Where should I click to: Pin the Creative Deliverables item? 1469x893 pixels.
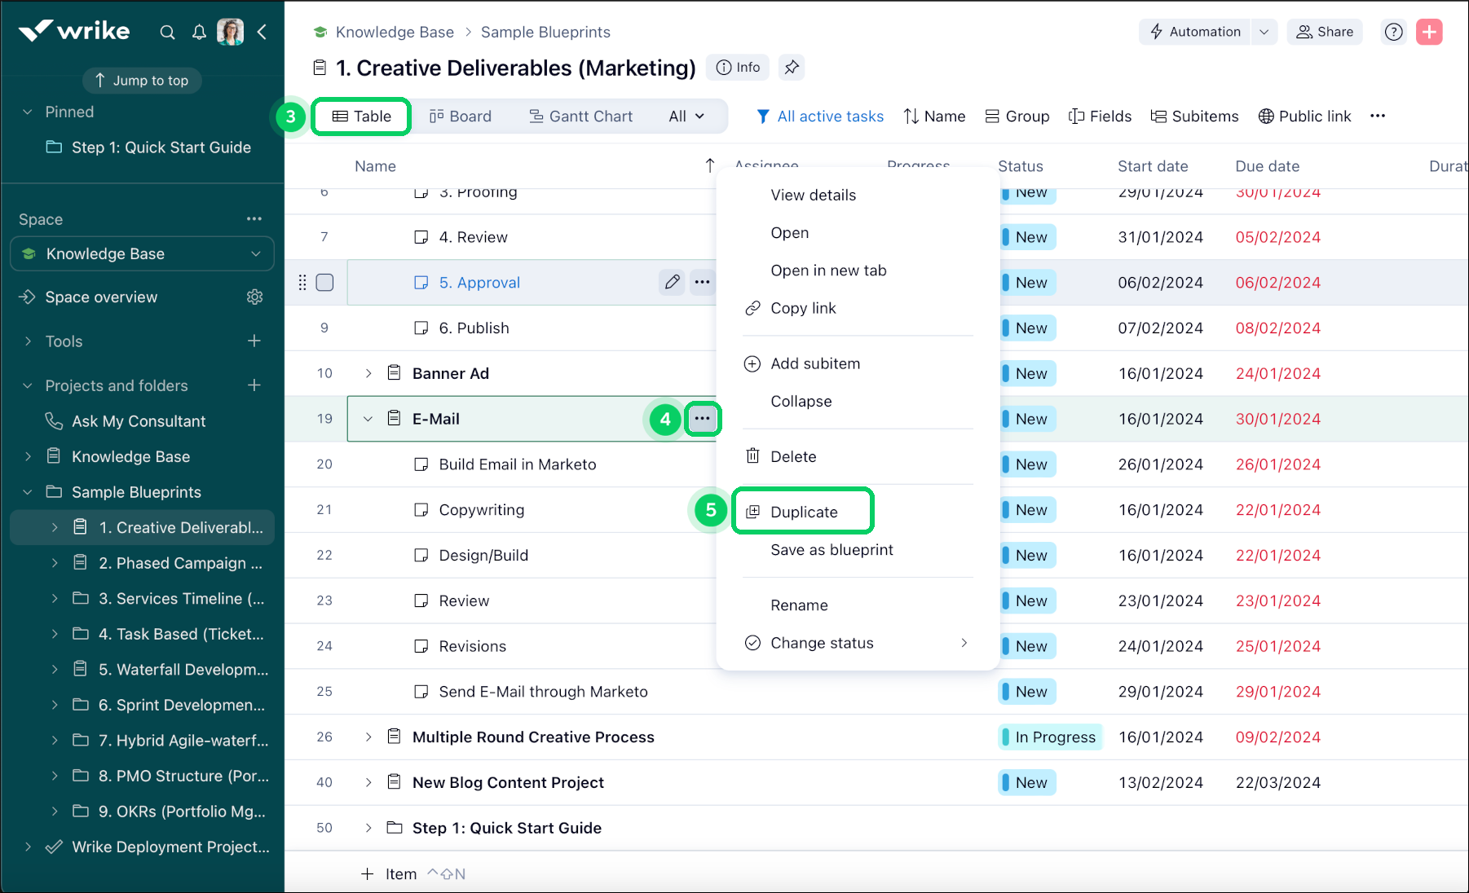(791, 68)
